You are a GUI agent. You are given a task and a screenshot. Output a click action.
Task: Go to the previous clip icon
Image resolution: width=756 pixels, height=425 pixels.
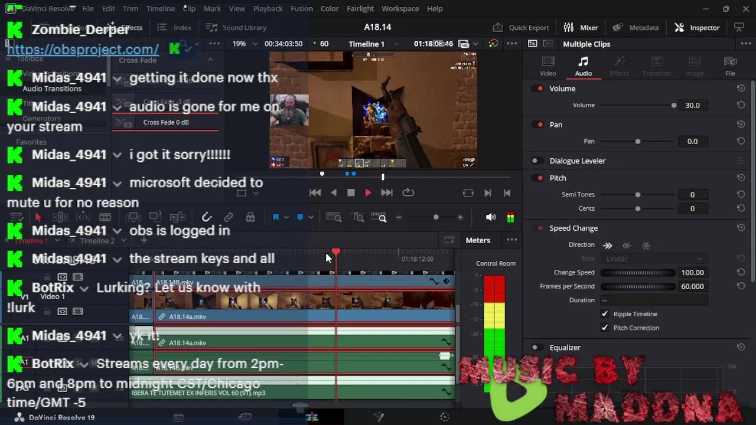(x=507, y=192)
